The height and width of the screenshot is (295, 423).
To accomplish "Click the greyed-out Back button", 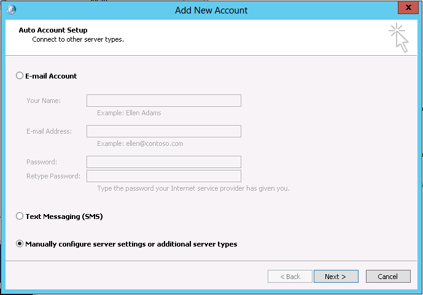I will click(290, 277).
